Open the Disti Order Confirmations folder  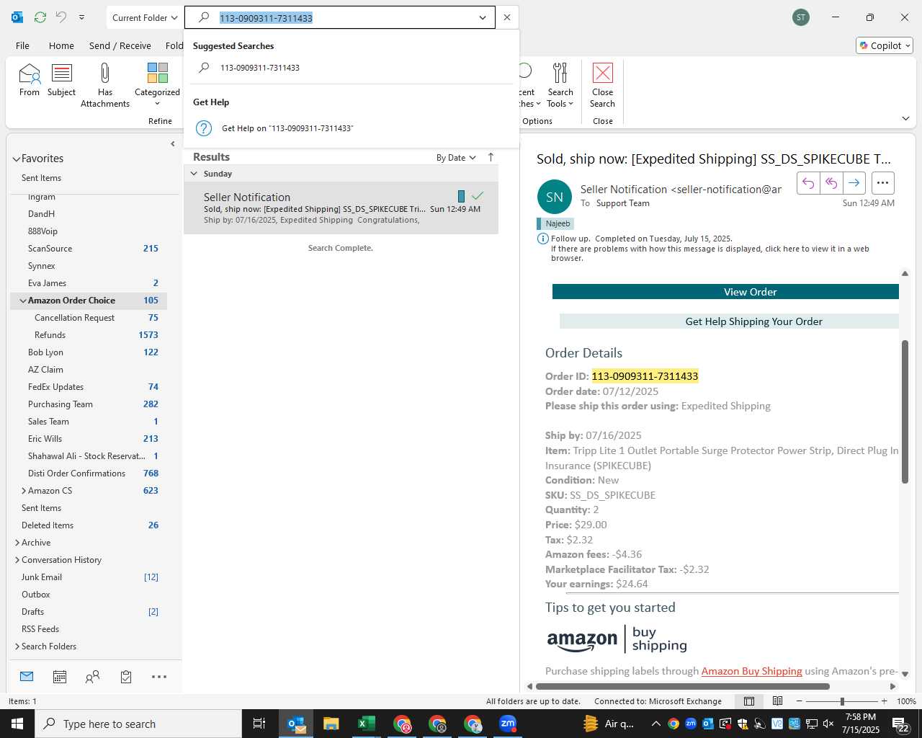[76, 474]
